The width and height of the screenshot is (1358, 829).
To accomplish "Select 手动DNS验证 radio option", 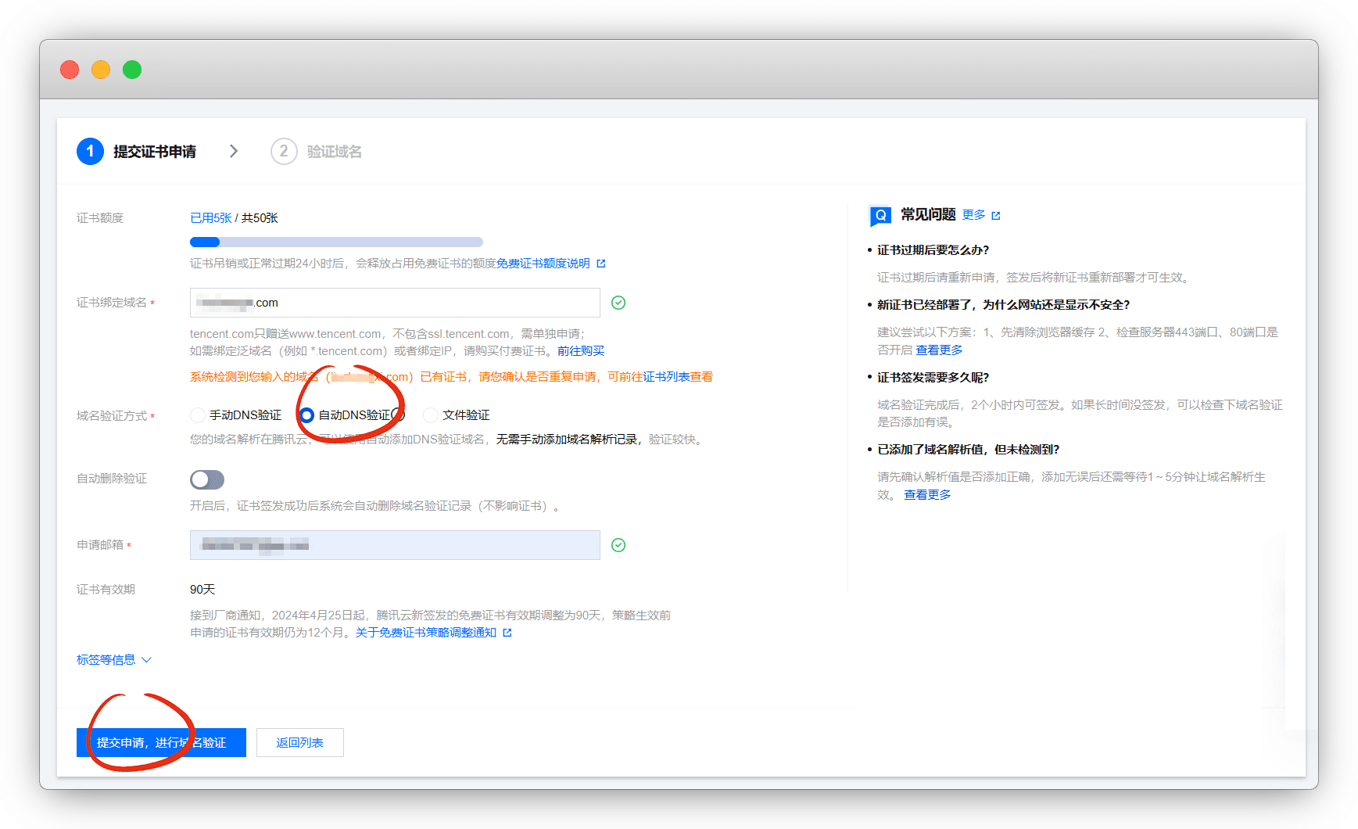I will tap(198, 415).
